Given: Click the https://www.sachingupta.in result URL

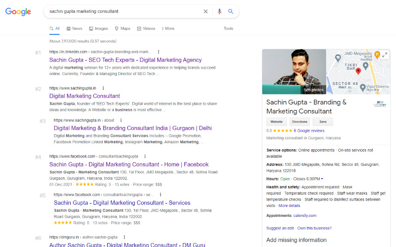Looking at the screenshot, I should (73, 88).
